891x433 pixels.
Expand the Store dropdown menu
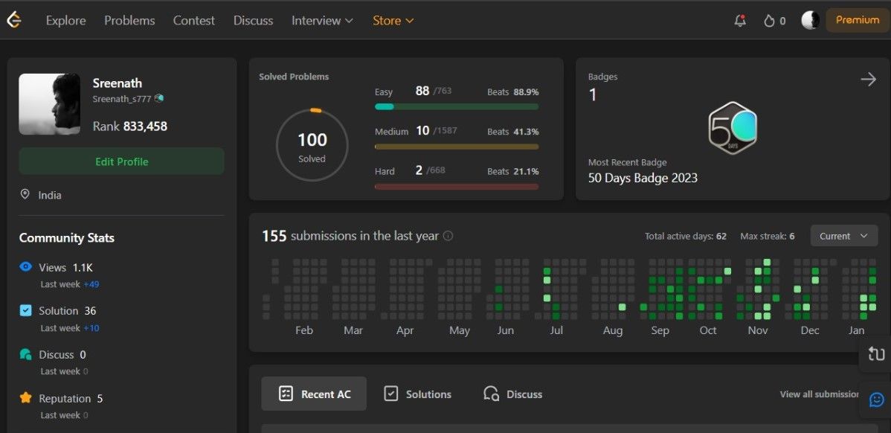[393, 21]
